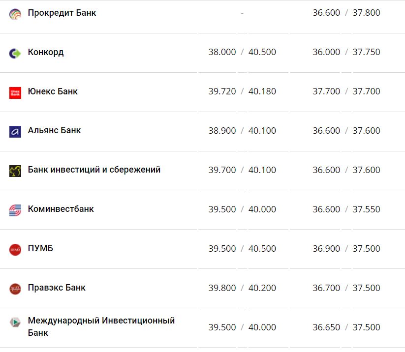The image size is (405, 352).
Task: Select the round Правэкс Банк logo
Action: coord(15,288)
